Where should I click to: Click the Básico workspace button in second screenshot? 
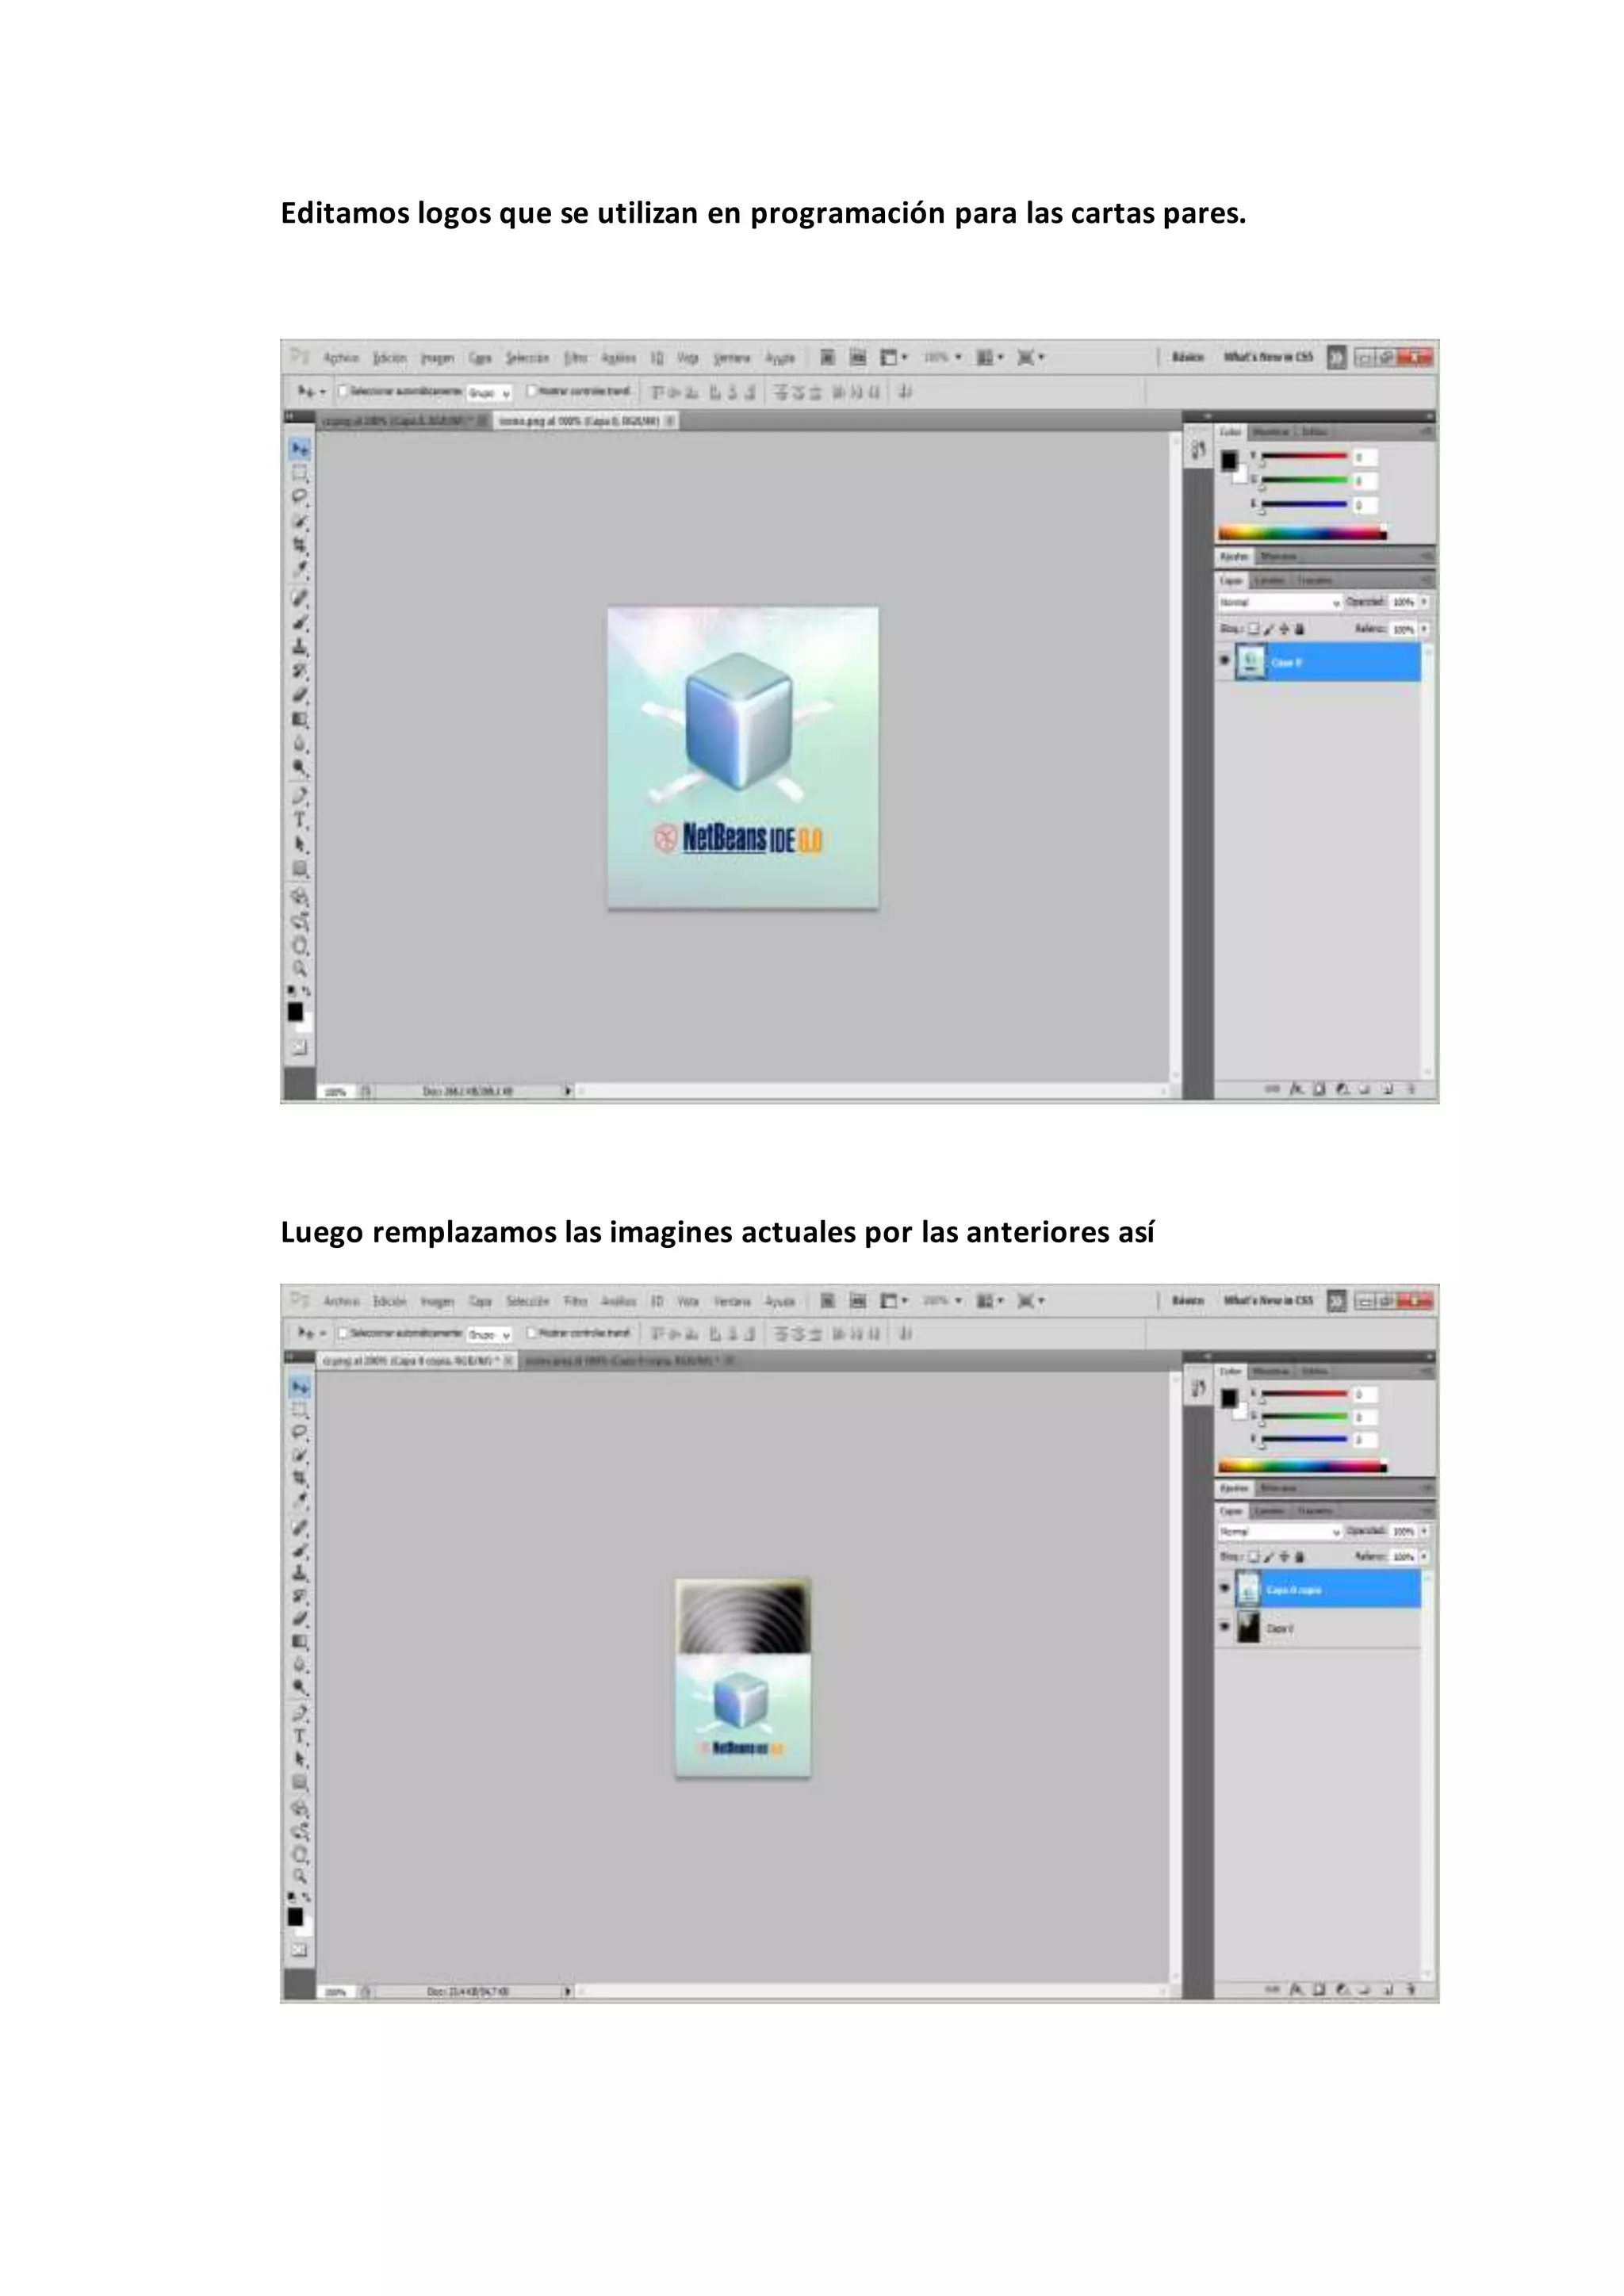point(1187,1300)
